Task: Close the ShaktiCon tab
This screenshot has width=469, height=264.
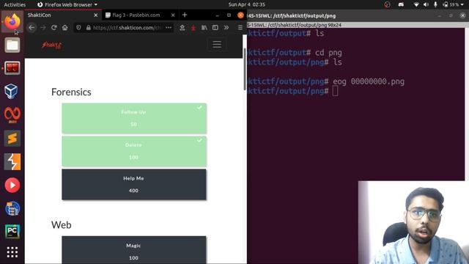Action: (96, 15)
